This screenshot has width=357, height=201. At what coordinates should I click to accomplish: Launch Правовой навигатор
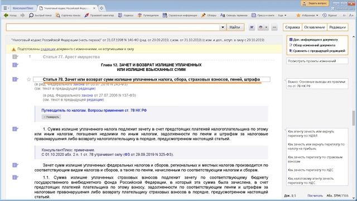pos(99,15)
